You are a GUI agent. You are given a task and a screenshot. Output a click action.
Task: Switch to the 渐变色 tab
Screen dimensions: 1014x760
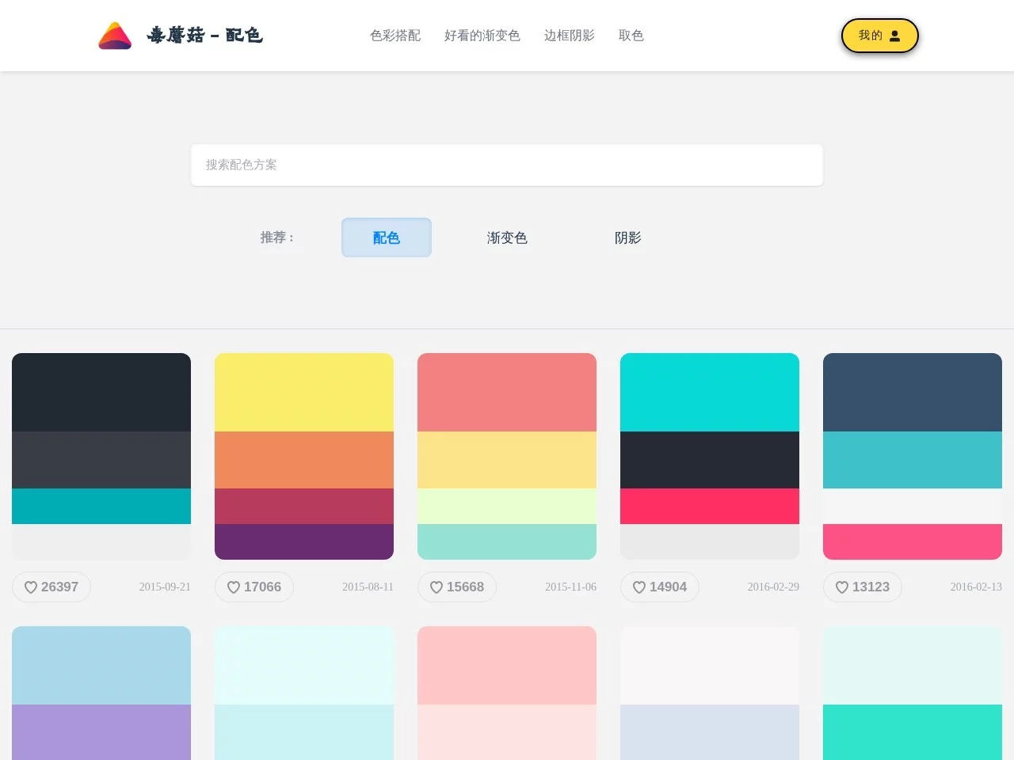[507, 237]
